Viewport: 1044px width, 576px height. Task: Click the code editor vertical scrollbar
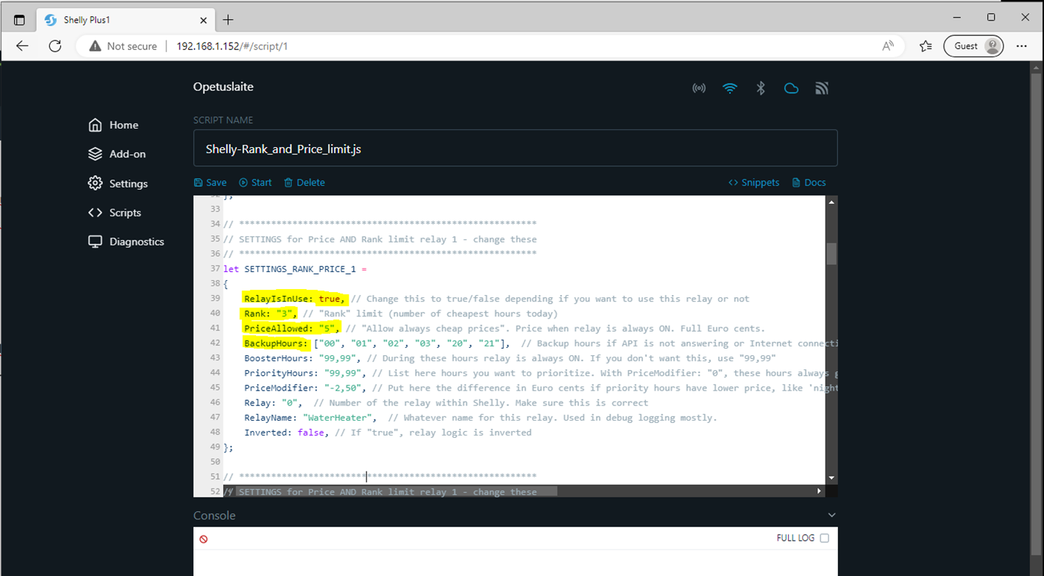coord(831,254)
